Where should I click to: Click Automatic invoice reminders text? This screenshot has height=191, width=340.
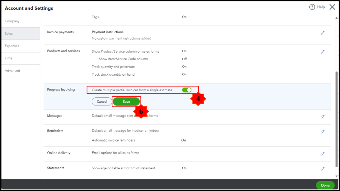pyautogui.click(x=113, y=140)
